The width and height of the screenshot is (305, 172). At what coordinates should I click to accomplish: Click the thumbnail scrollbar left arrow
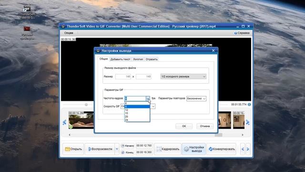70,135
